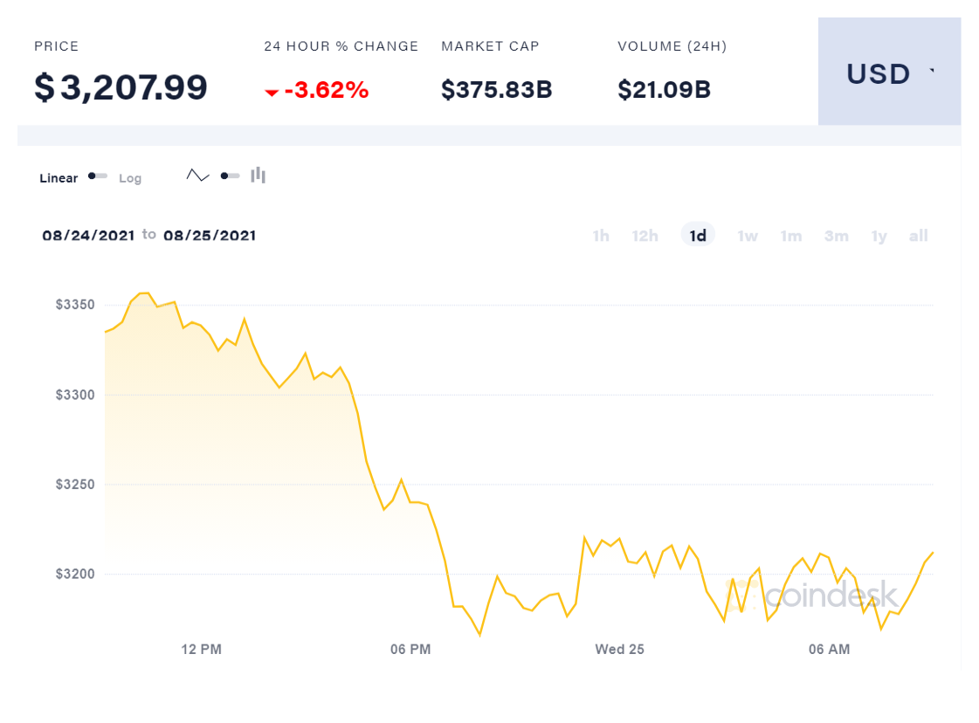Click the start date 08/24/2021
The height and width of the screenshot is (723, 979).
tap(88, 235)
